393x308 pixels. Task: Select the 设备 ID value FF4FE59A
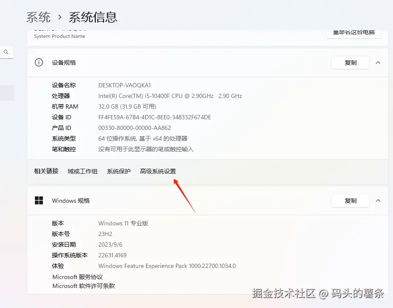(x=155, y=118)
